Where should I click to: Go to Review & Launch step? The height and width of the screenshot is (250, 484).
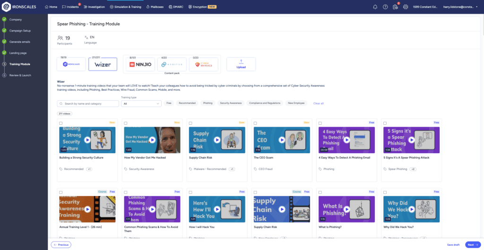20,75
